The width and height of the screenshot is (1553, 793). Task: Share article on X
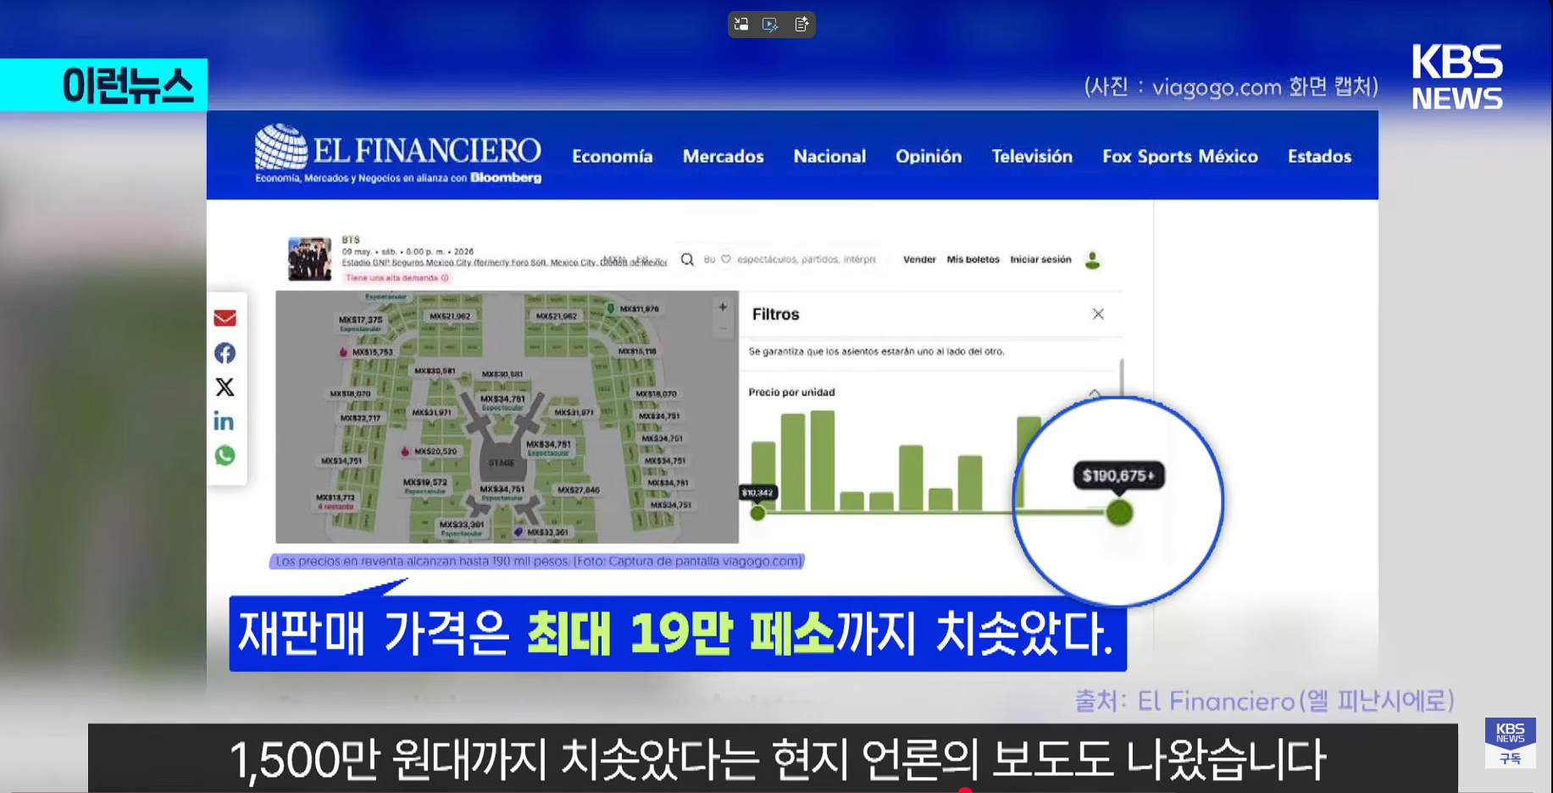click(x=225, y=387)
